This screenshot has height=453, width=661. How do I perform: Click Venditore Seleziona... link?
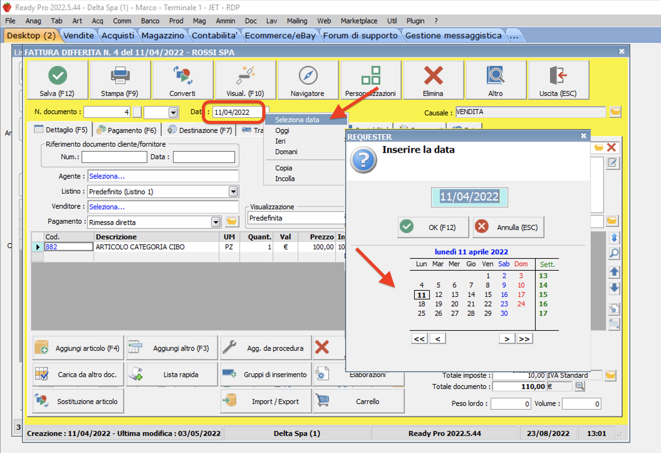107,207
